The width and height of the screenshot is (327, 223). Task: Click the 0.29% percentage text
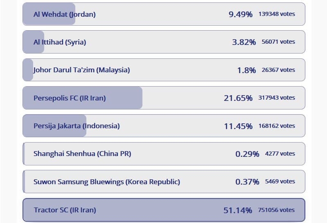[x=247, y=154]
